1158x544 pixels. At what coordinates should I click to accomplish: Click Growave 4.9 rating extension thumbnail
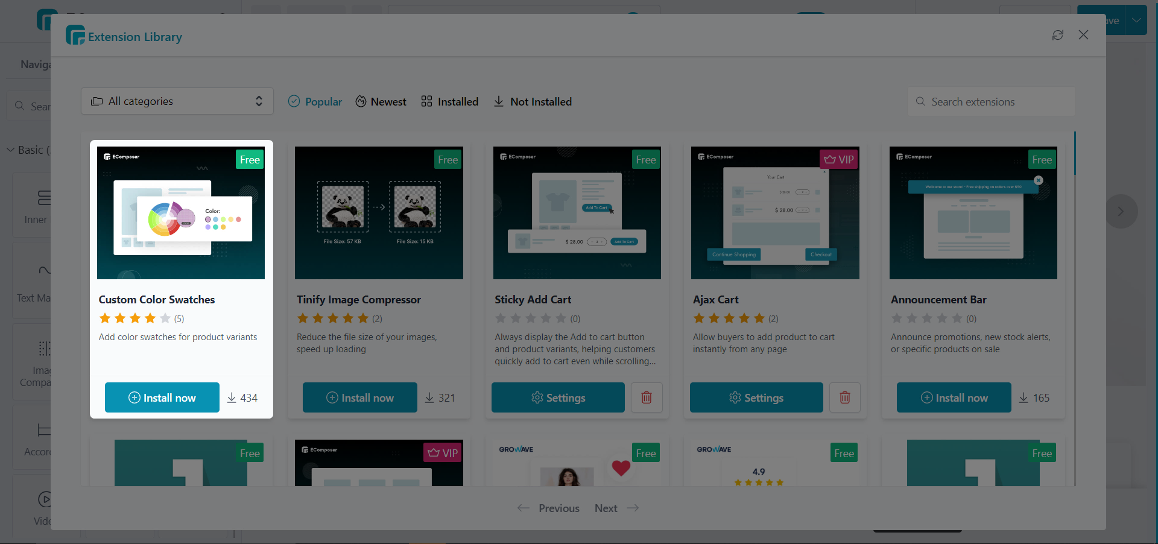tap(775, 463)
